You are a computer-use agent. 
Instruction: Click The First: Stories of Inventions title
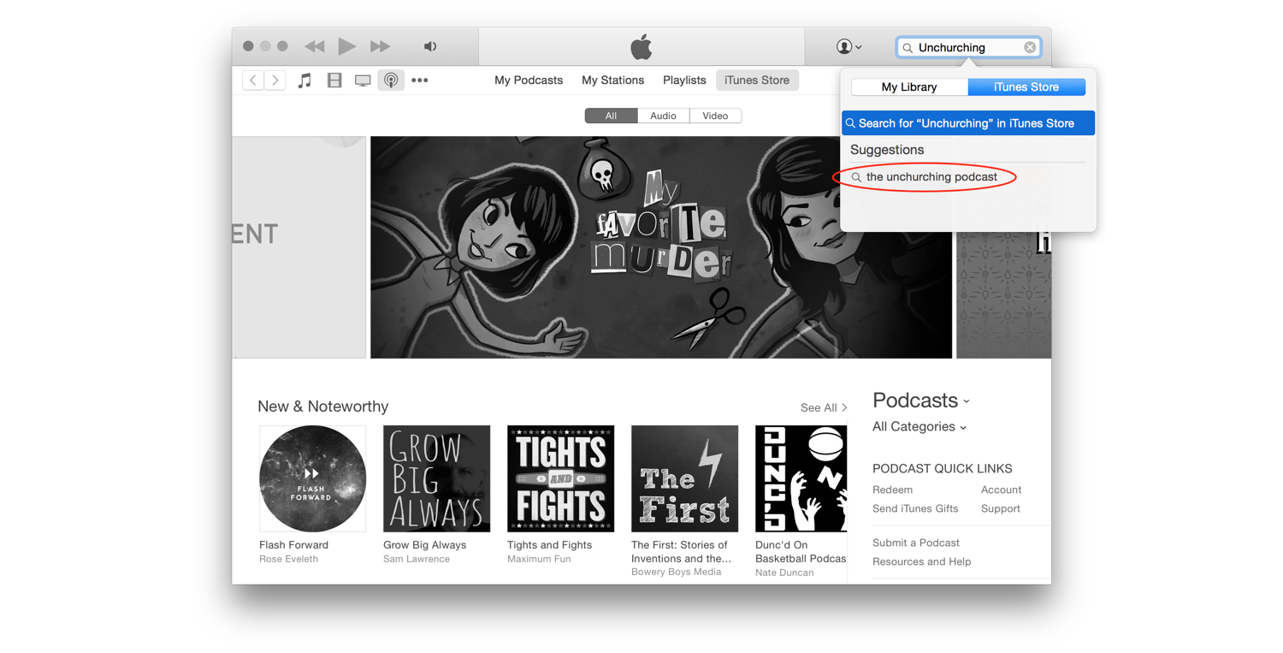click(x=681, y=551)
